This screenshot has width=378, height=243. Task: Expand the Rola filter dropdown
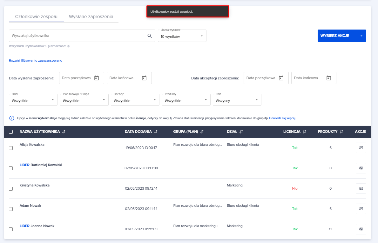(x=236, y=100)
